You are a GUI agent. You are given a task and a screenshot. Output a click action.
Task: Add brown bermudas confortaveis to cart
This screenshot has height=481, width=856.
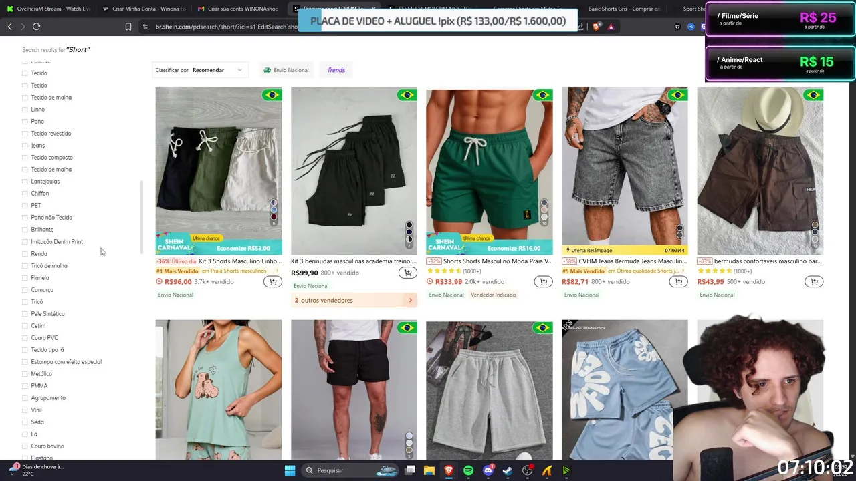(x=814, y=281)
